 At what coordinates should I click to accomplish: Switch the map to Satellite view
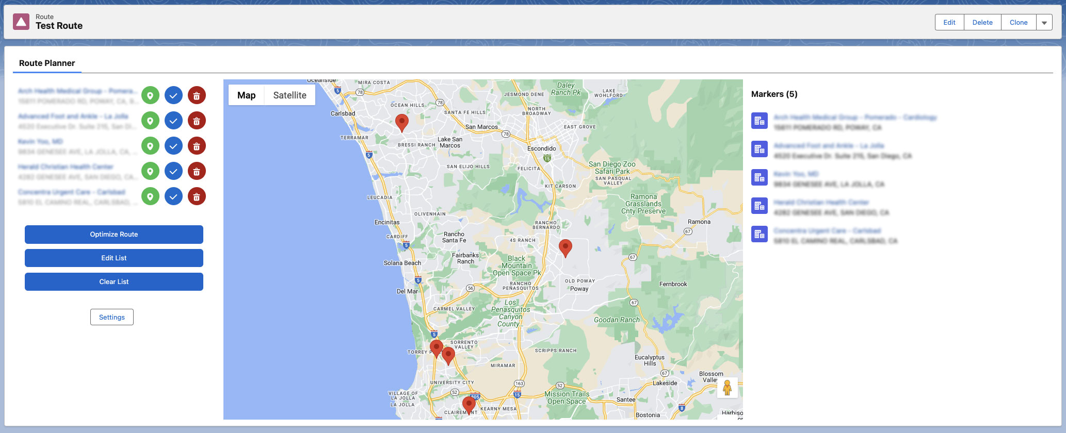click(x=289, y=95)
